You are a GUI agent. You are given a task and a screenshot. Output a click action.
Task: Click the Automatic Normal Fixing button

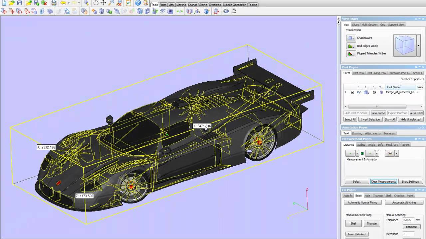tap(362, 202)
